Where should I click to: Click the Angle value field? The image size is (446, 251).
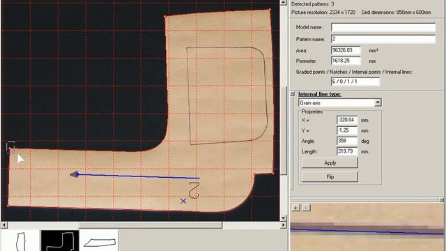click(x=347, y=141)
